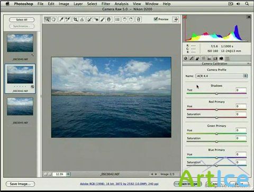Toggle full screen mode button beside Preview
This screenshot has width=254, height=192.
(176, 19)
